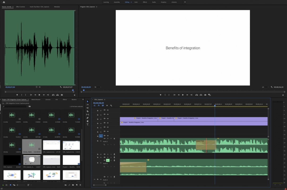Step forward one frame in Program monitor
The width and height of the screenshot is (287, 190).
pyautogui.click(x=187, y=95)
